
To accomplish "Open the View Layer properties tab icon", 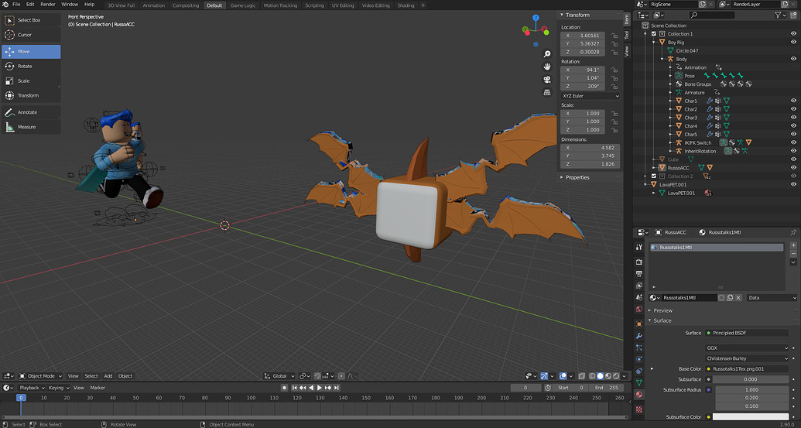I will tap(639, 286).
